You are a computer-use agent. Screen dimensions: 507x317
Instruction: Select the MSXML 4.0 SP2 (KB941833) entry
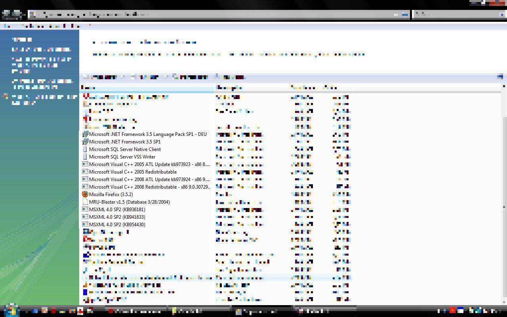117,217
